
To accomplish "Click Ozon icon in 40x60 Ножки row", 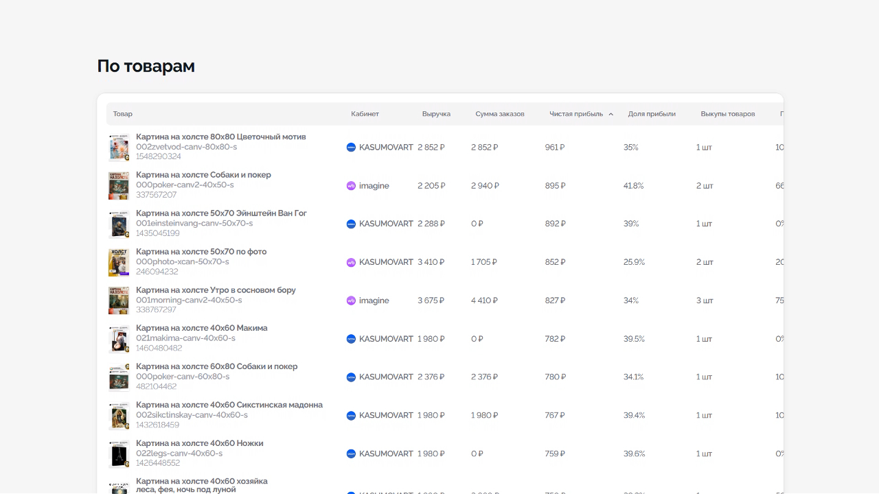I will pyautogui.click(x=351, y=454).
